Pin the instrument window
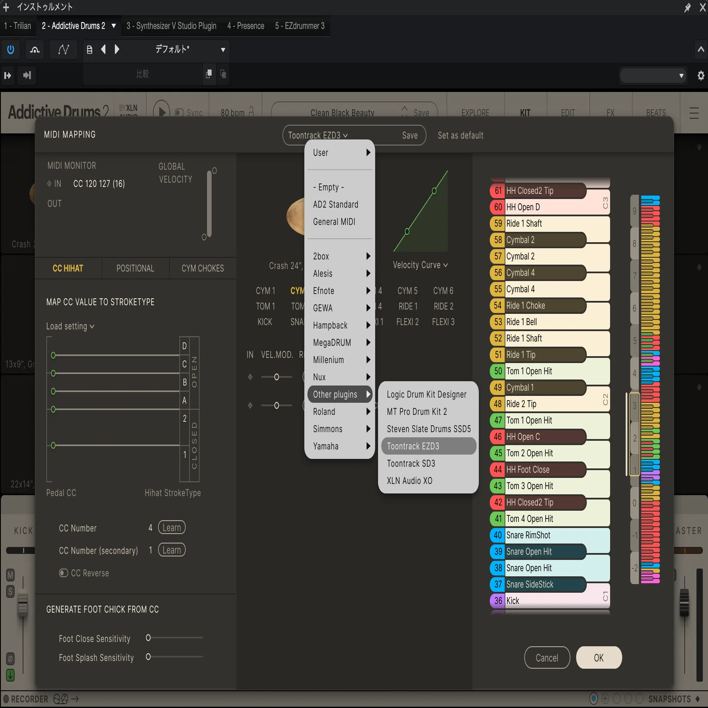The width and height of the screenshot is (708, 708). click(687, 7)
